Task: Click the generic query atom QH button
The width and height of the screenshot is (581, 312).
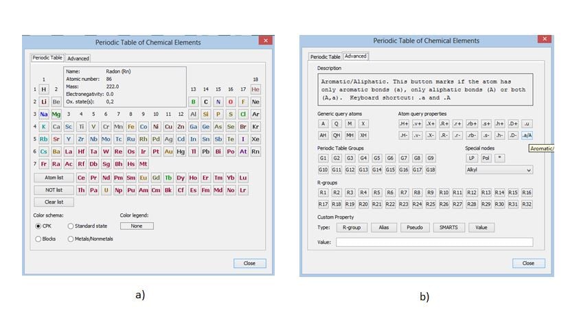Action: coord(337,135)
